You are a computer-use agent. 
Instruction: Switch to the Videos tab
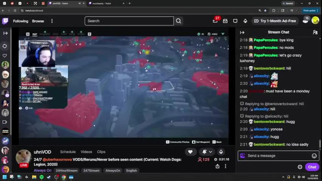click(86, 152)
